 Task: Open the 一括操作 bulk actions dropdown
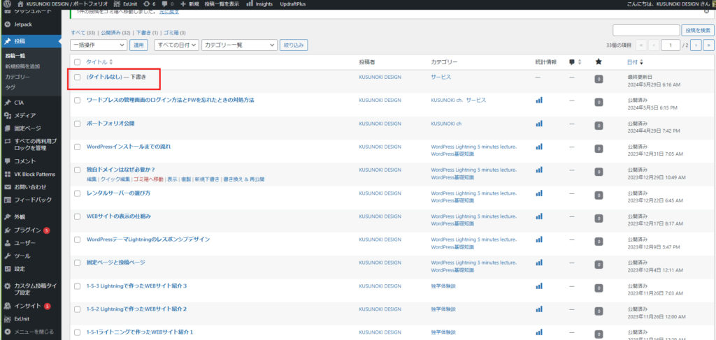[99, 45]
